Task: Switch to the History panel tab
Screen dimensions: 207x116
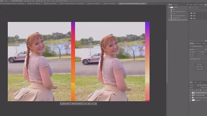Action: [x=170, y=5]
